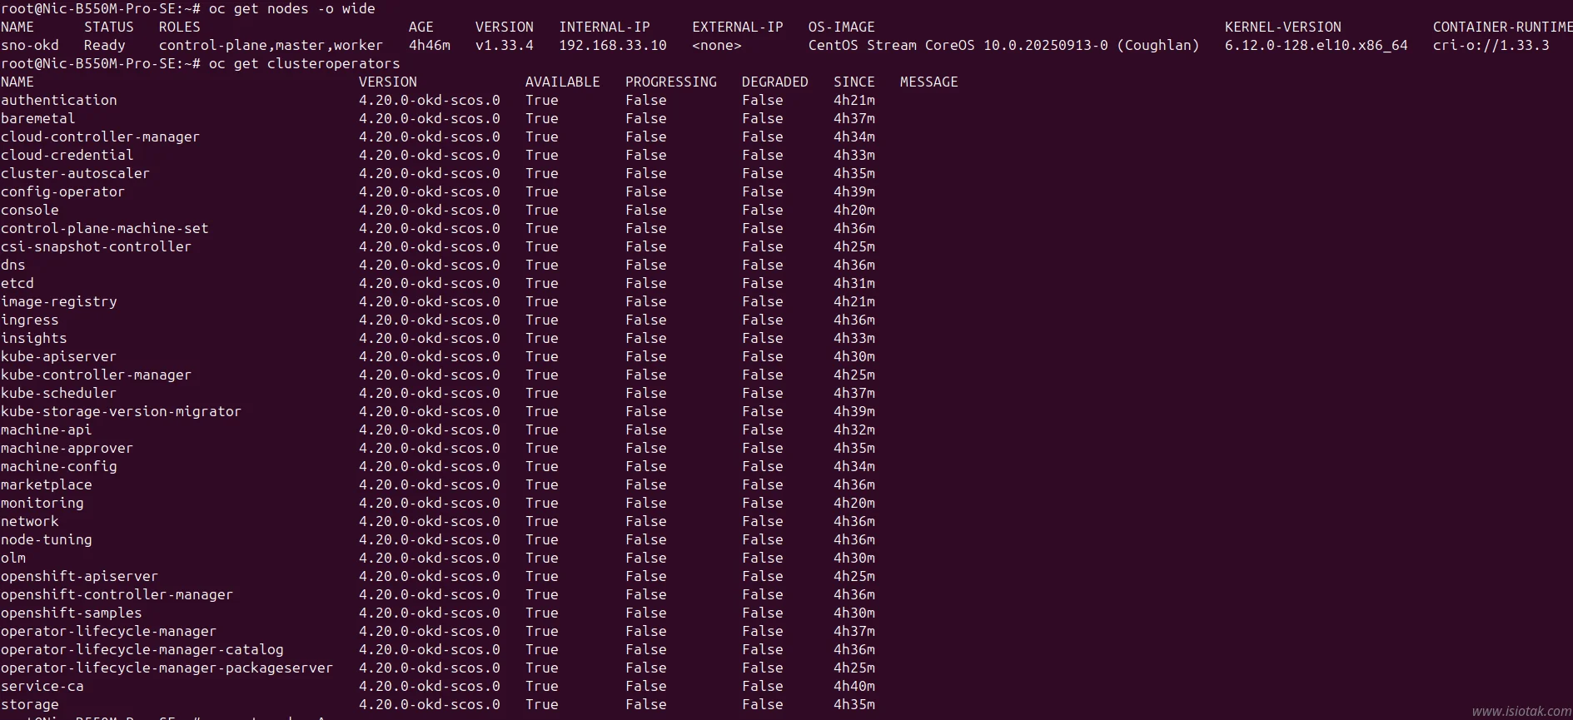Click operator name 'authentication'
The height and width of the screenshot is (720, 1573).
pyautogui.click(x=59, y=101)
